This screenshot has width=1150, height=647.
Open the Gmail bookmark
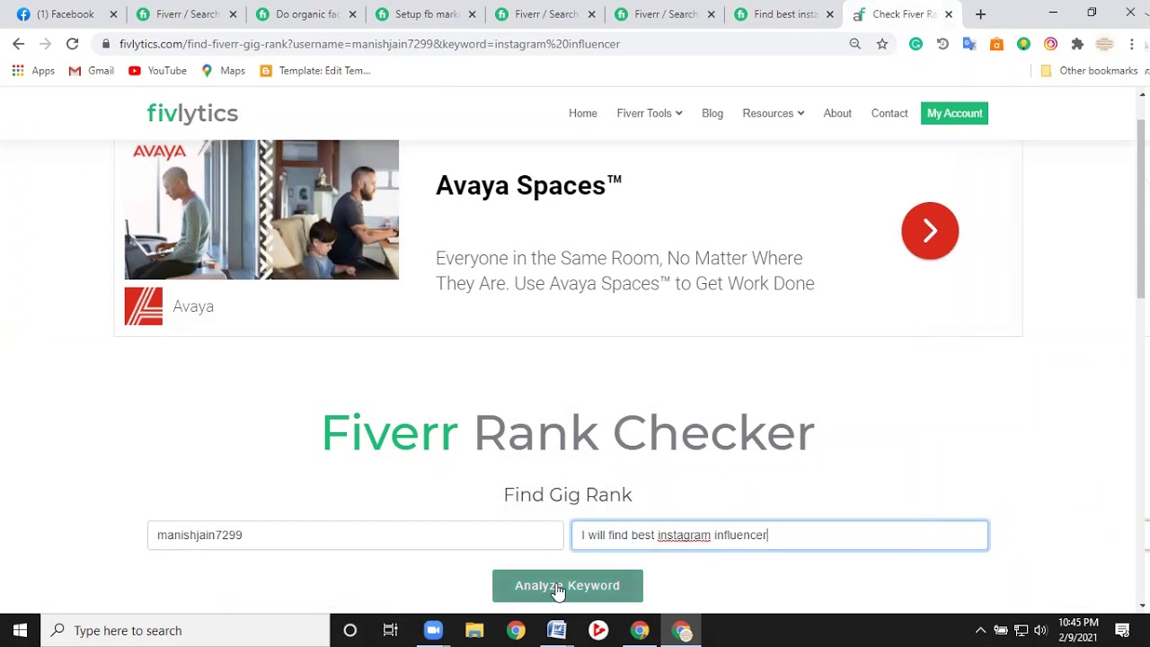click(x=92, y=71)
